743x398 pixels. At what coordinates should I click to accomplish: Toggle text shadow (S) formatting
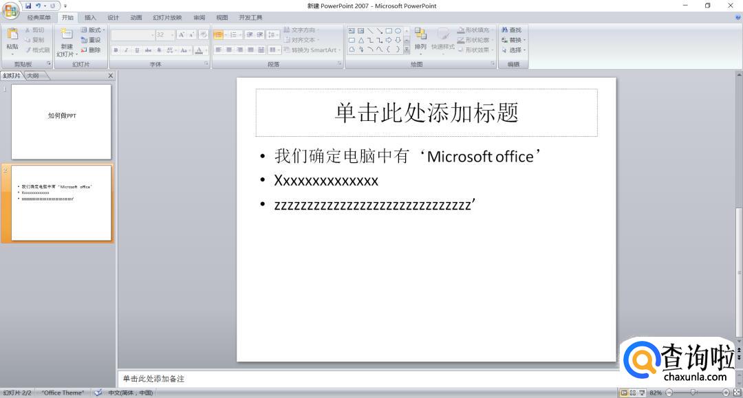159,49
